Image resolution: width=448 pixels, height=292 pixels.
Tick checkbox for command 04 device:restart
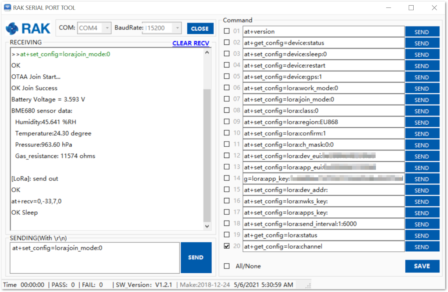pyautogui.click(x=227, y=65)
